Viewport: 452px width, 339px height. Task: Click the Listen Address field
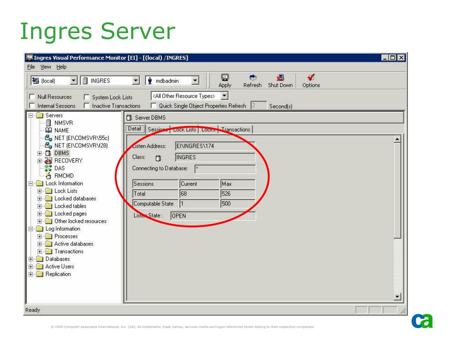point(215,146)
